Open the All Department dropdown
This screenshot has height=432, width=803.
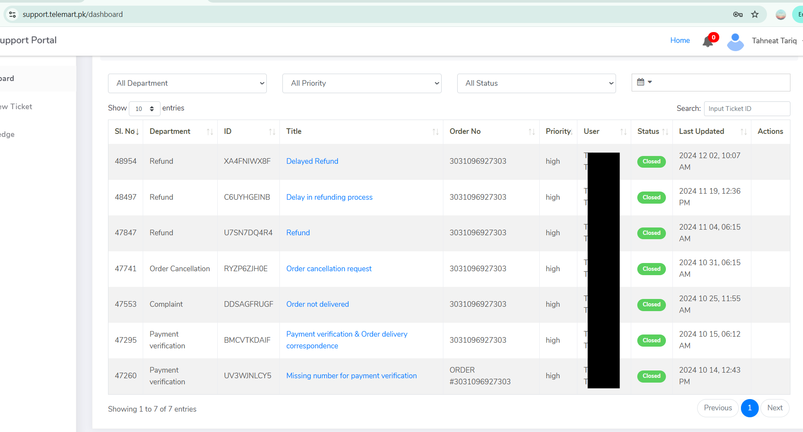(x=187, y=83)
